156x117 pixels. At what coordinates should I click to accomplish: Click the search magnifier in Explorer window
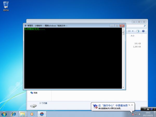click(145, 26)
